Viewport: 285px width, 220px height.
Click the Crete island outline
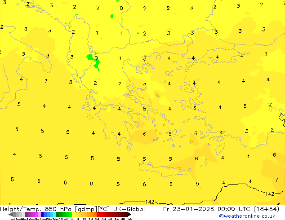tap(165, 169)
